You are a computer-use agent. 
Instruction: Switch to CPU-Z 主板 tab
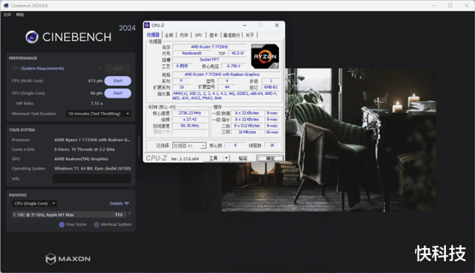(x=169, y=35)
